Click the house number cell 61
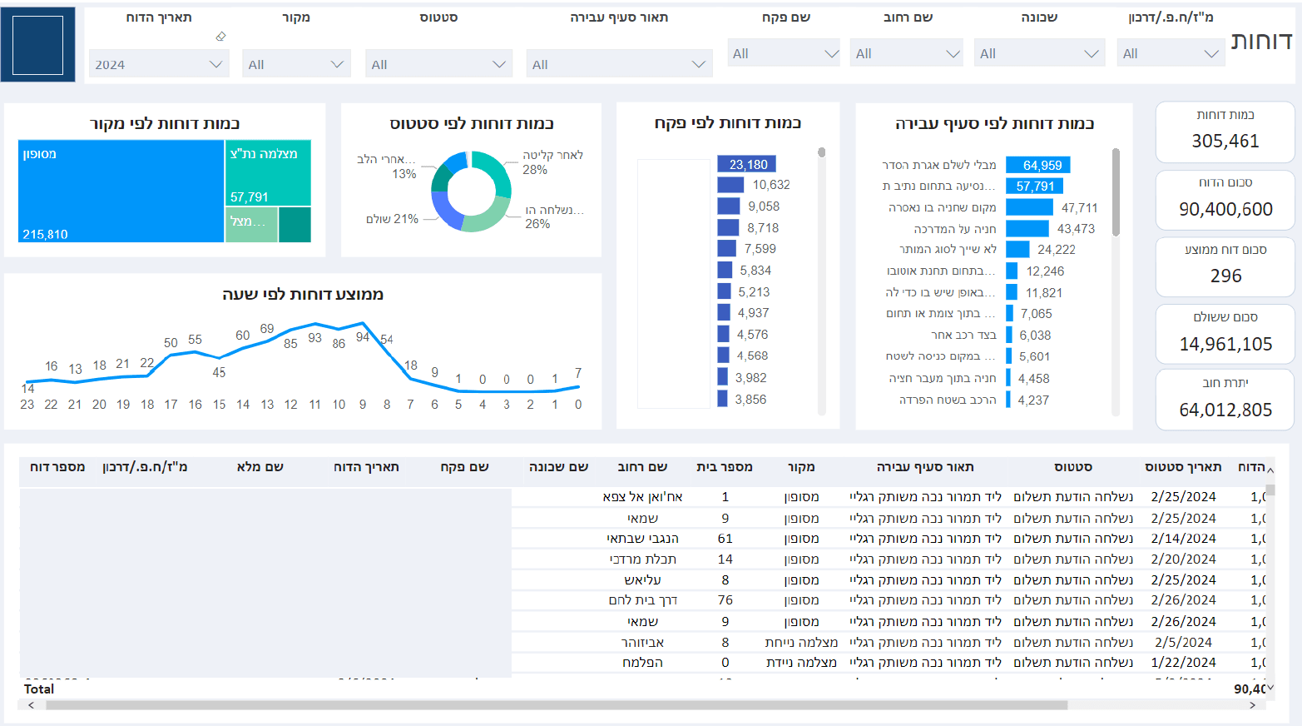The image size is (1302, 726). (x=725, y=539)
